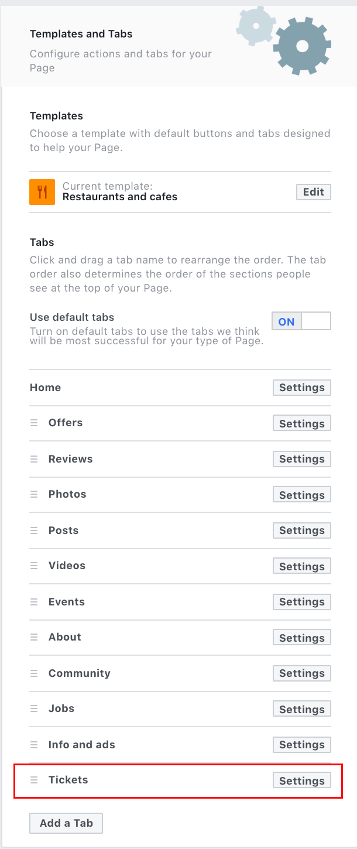This screenshot has width=357, height=849.
Task: Turn off the Use default tabs switch
Action: click(301, 321)
